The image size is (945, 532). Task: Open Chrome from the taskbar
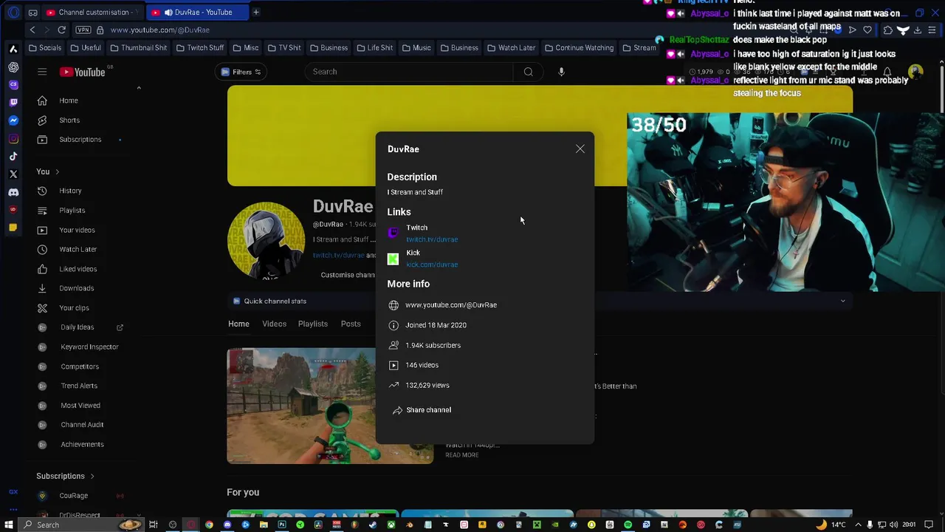[209, 525]
